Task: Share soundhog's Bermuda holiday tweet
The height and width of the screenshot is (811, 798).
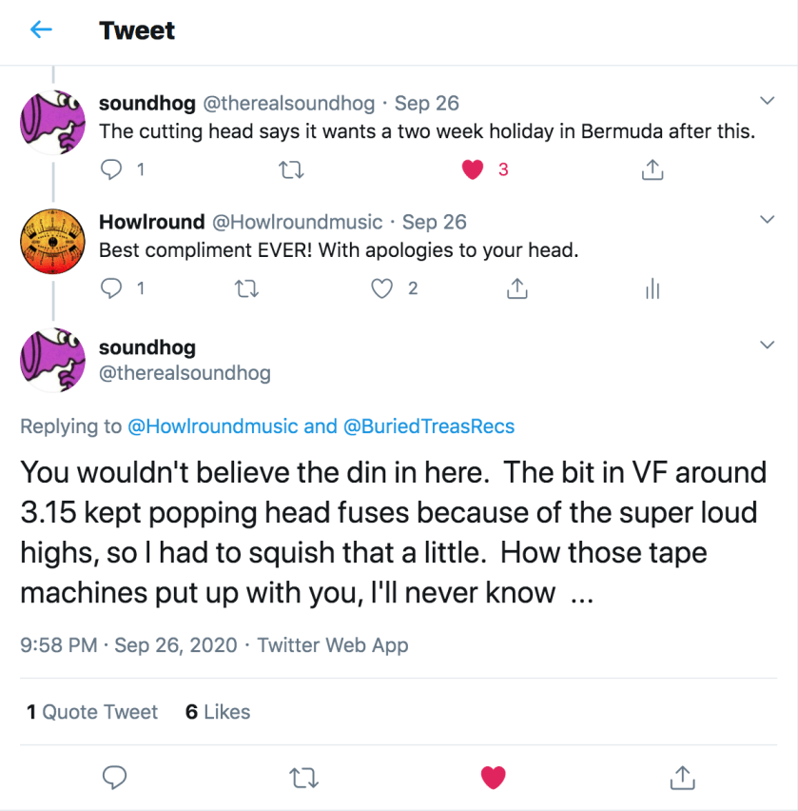Action: coord(652,169)
